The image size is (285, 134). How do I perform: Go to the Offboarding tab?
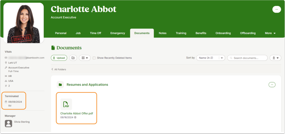click(x=248, y=33)
